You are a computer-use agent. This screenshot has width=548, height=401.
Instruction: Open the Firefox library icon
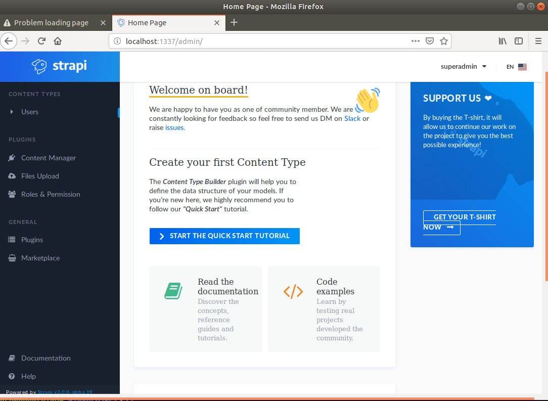tap(503, 41)
